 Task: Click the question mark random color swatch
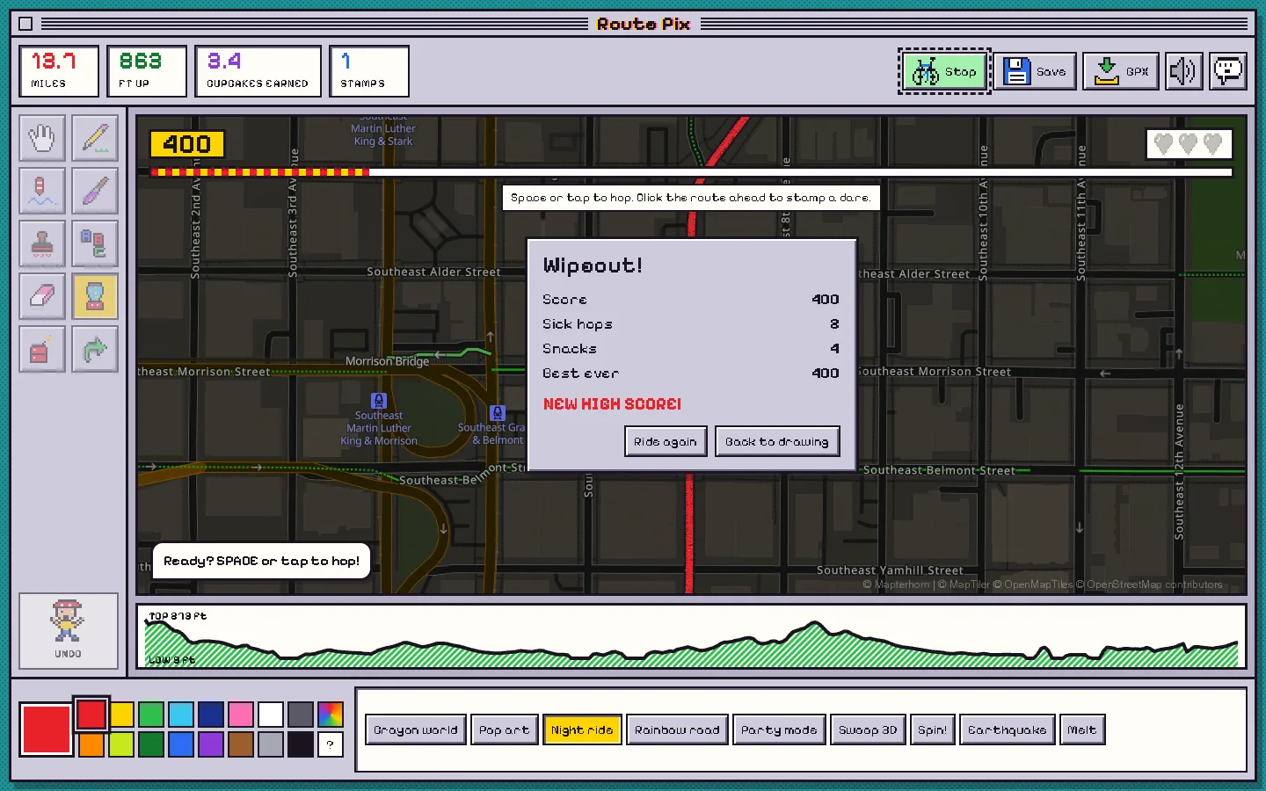pyautogui.click(x=331, y=744)
